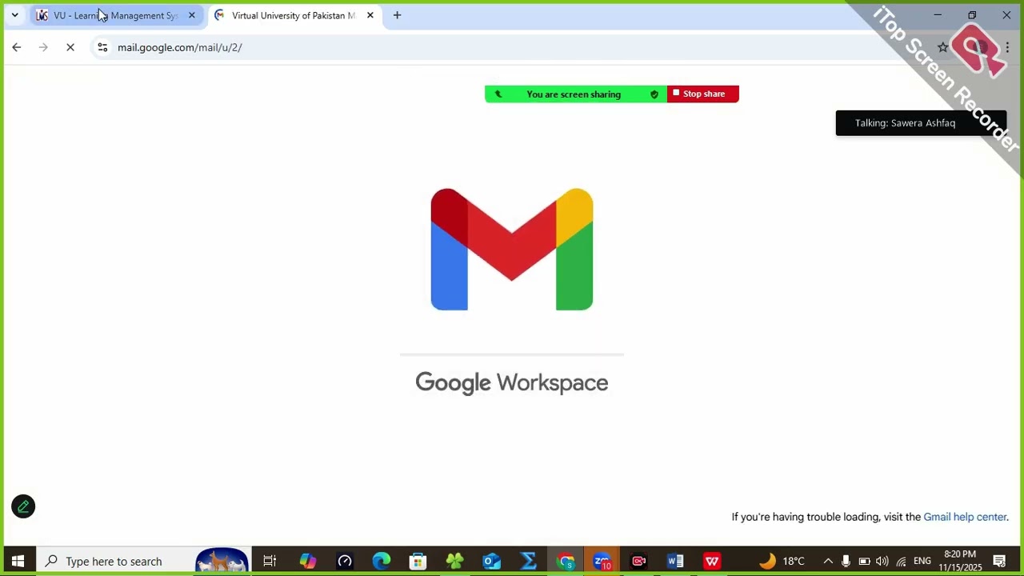Open the weather widget showing 18°C

pyautogui.click(x=782, y=561)
